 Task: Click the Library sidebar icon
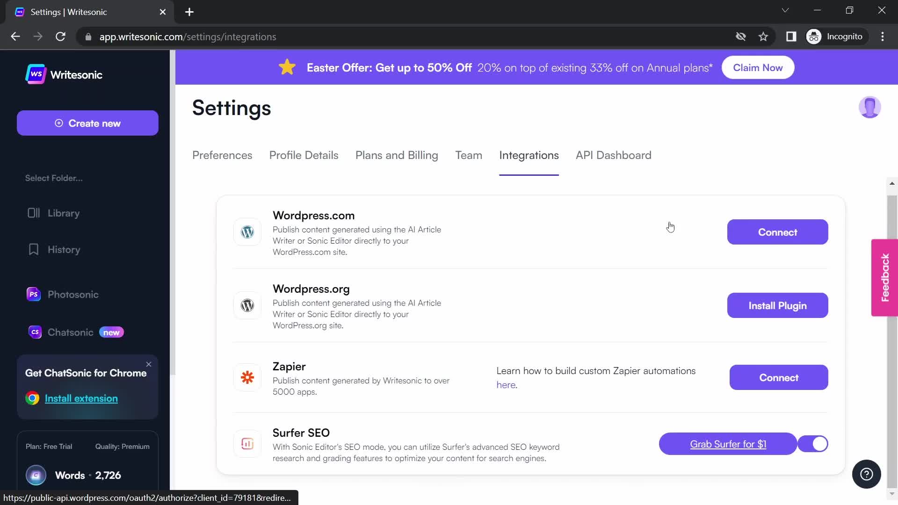pos(34,213)
